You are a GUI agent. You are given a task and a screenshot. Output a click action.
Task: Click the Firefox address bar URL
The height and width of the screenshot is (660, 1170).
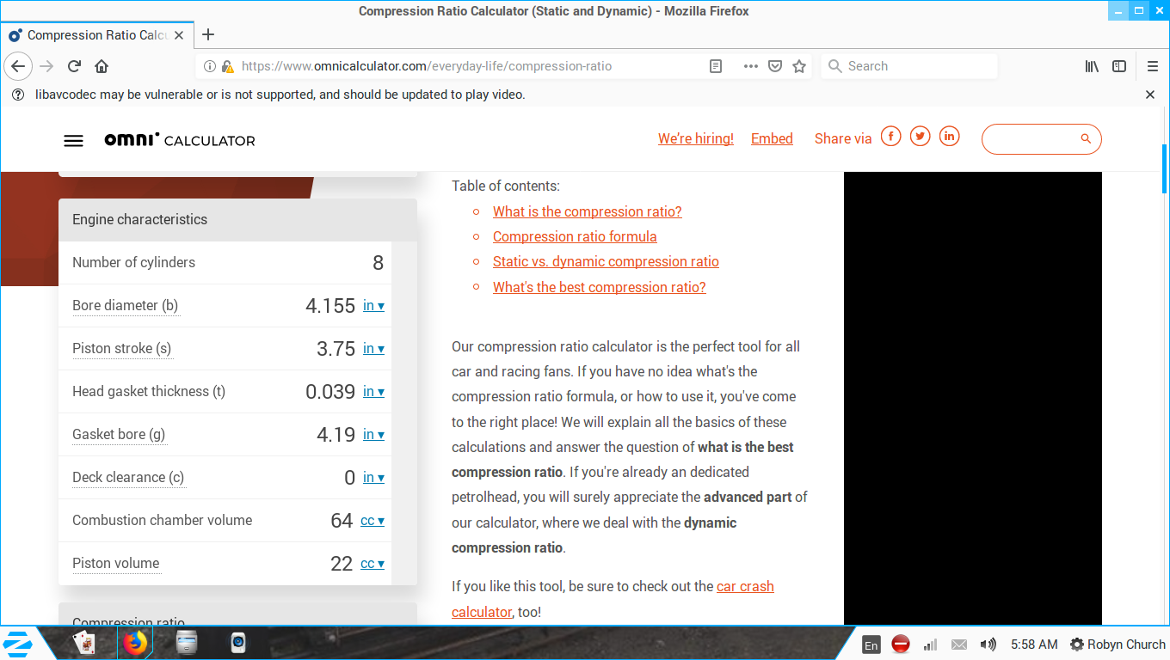click(x=427, y=66)
